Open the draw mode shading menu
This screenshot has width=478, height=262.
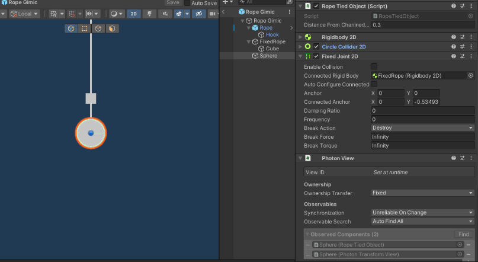(117, 14)
